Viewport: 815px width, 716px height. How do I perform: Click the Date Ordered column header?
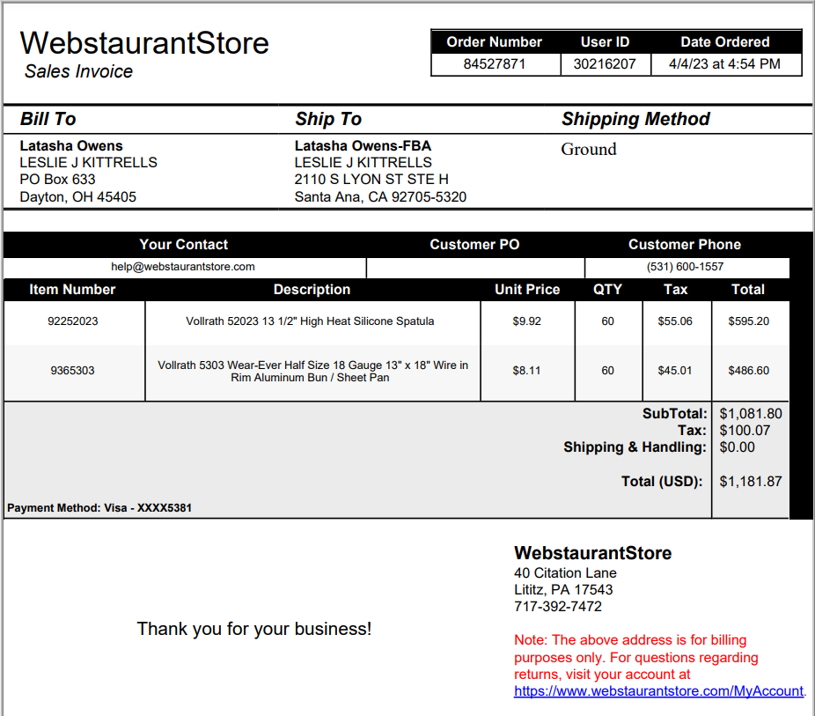point(725,42)
